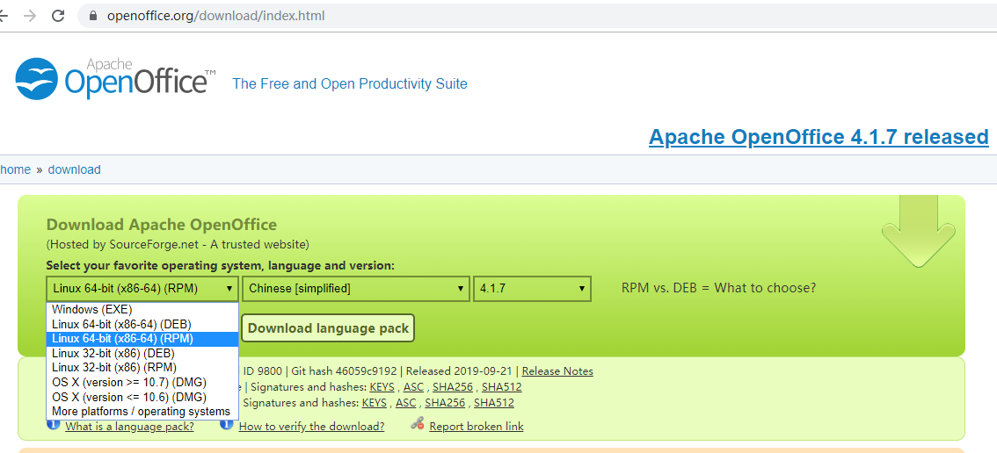
Task: Open SHA256 link in second hashes row
Action: point(443,403)
